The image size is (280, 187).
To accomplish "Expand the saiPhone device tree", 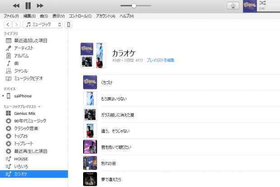I will (3, 96).
